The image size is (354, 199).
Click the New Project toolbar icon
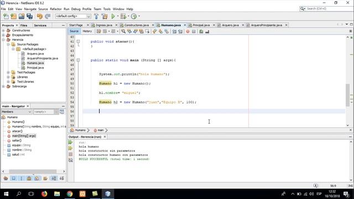[x=13, y=16]
